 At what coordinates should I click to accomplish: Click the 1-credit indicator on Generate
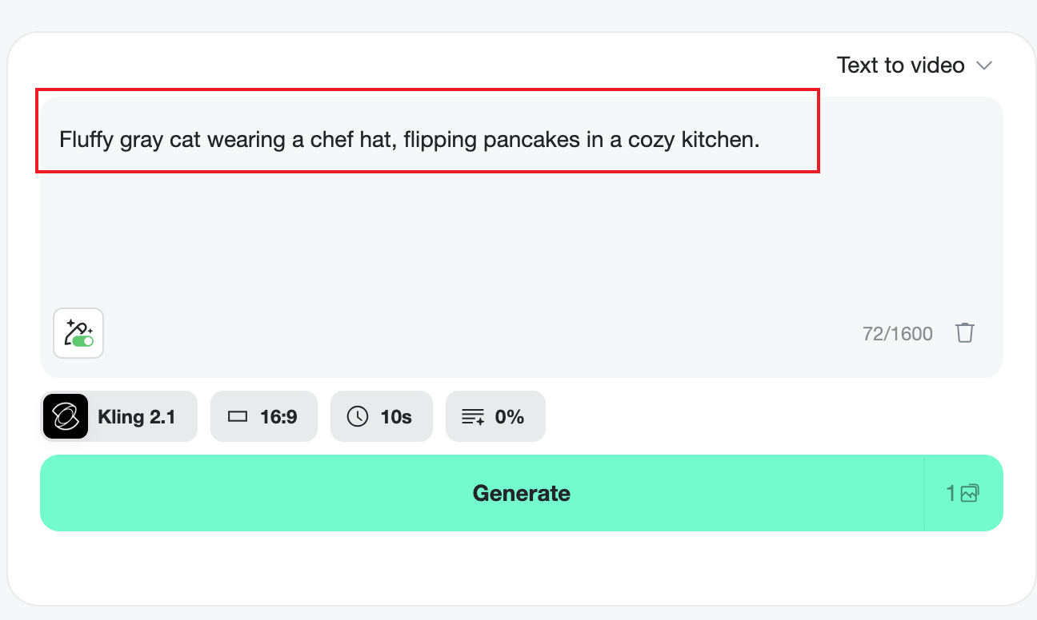coord(959,493)
